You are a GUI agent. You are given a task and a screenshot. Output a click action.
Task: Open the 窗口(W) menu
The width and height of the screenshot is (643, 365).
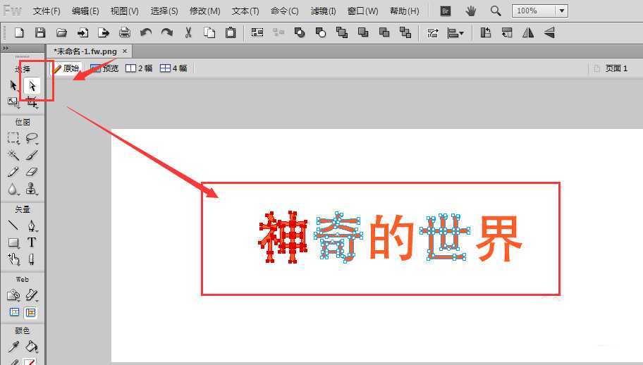pyautogui.click(x=363, y=11)
